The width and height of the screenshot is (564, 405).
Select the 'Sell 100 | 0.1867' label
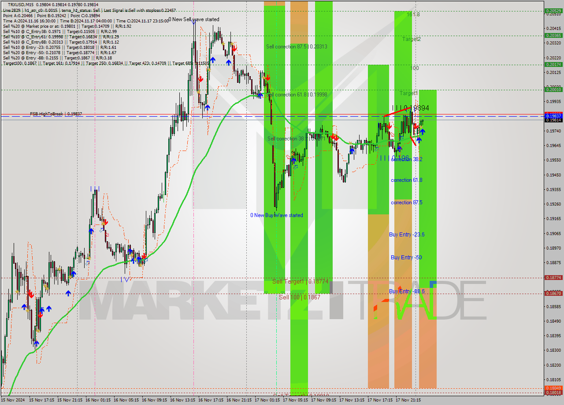tap(299, 297)
